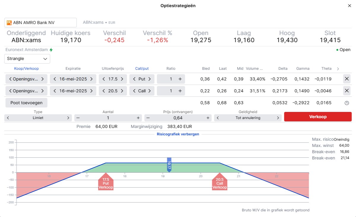
Task: Click the orange EQ instrument badge icon
Action: click(9, 22)
